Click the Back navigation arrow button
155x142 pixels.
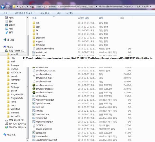(x=3, y=7)
